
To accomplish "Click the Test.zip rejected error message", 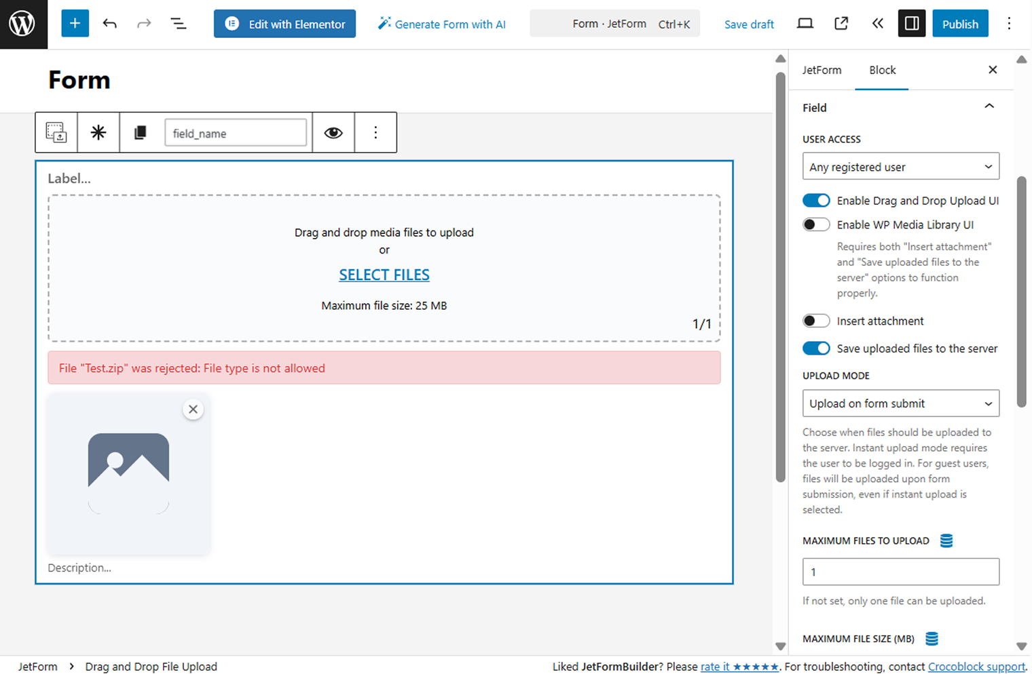I will (384, 368).
